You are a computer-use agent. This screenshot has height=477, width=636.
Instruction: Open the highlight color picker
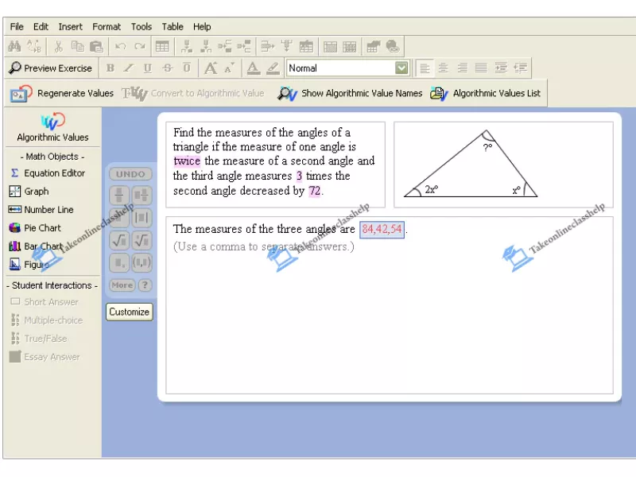click(273, 68)
